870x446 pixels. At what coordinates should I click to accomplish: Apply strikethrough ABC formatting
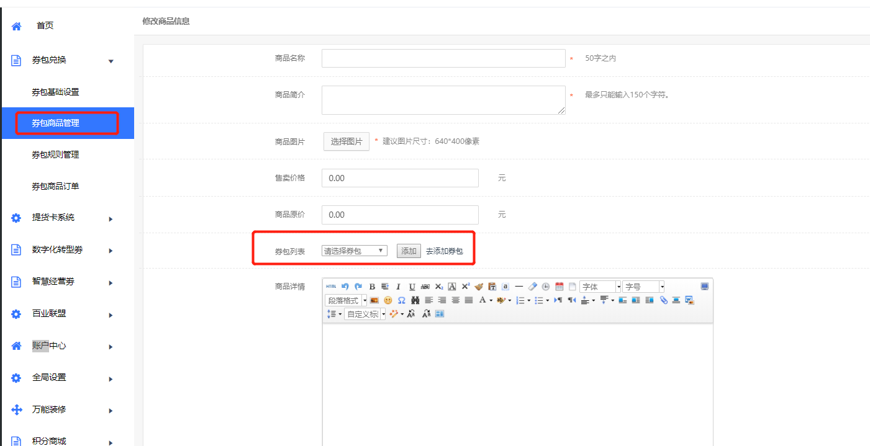pos(425,287)
